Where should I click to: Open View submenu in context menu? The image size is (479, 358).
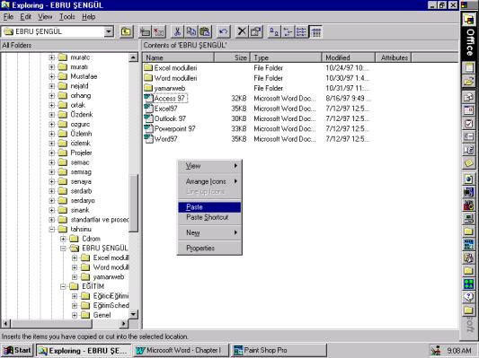coord(209,166)
